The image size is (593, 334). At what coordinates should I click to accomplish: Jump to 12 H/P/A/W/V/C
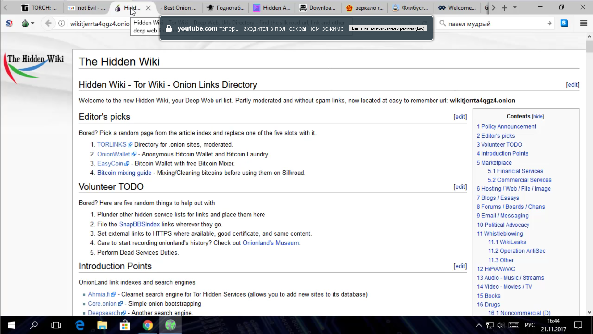496,269
